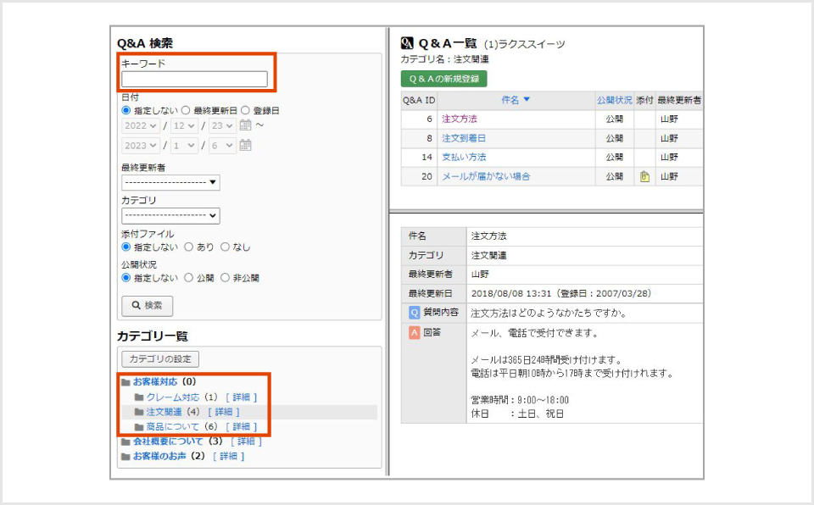This screenshot has width=814, height=505.
Task: Open the 注文方法 Q&A entry
Action: [459, 119]
